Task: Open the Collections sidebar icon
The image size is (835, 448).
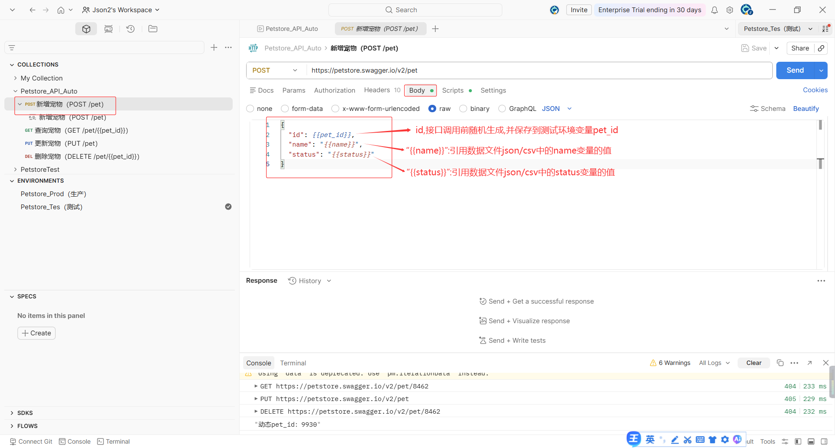Action: 86,29
